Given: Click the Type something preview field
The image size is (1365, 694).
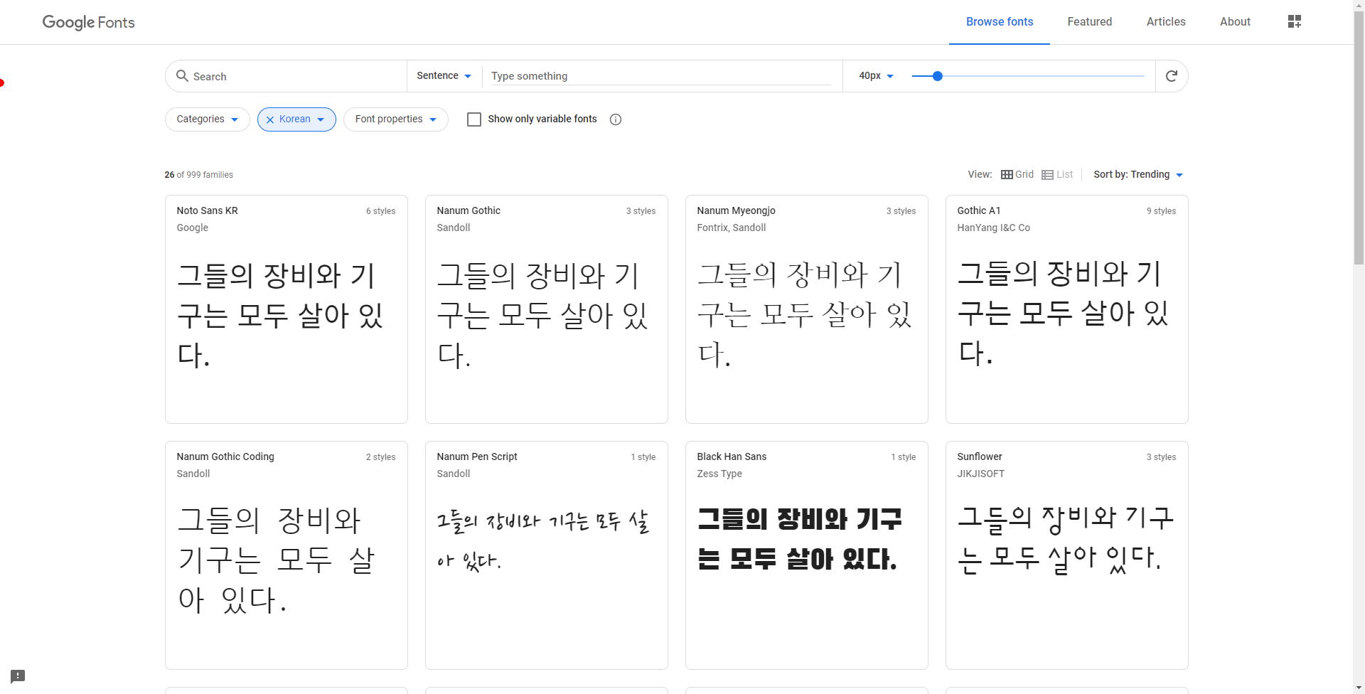Looking at the screenshot, I should 661,76.
